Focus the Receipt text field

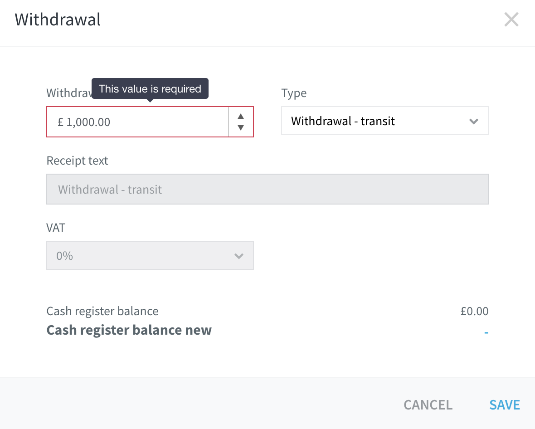267,190
